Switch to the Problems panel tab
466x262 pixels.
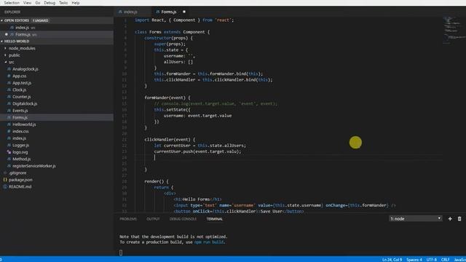coord(128,219)
